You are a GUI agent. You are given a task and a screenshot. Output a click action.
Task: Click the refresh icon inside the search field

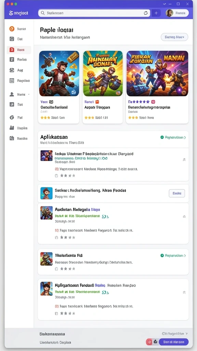point(146,13)
